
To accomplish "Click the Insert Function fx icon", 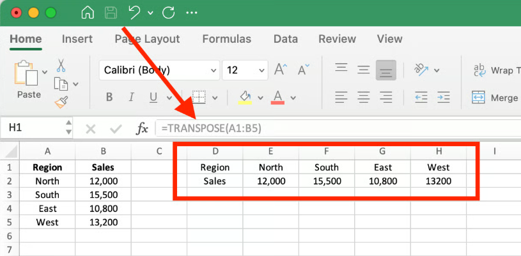I will [142, 128].
